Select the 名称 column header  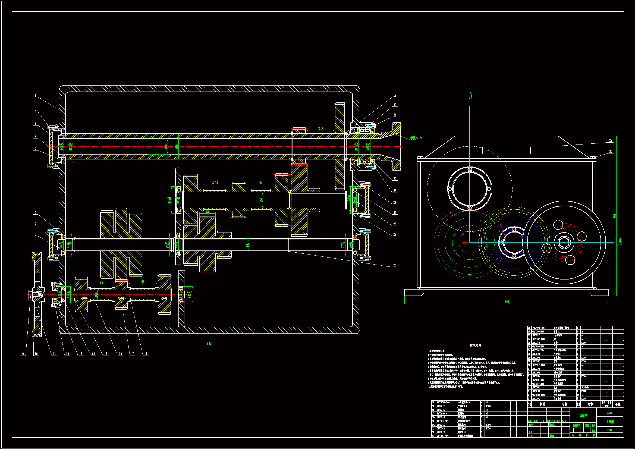pyautogui.click(x=564, y=404)
